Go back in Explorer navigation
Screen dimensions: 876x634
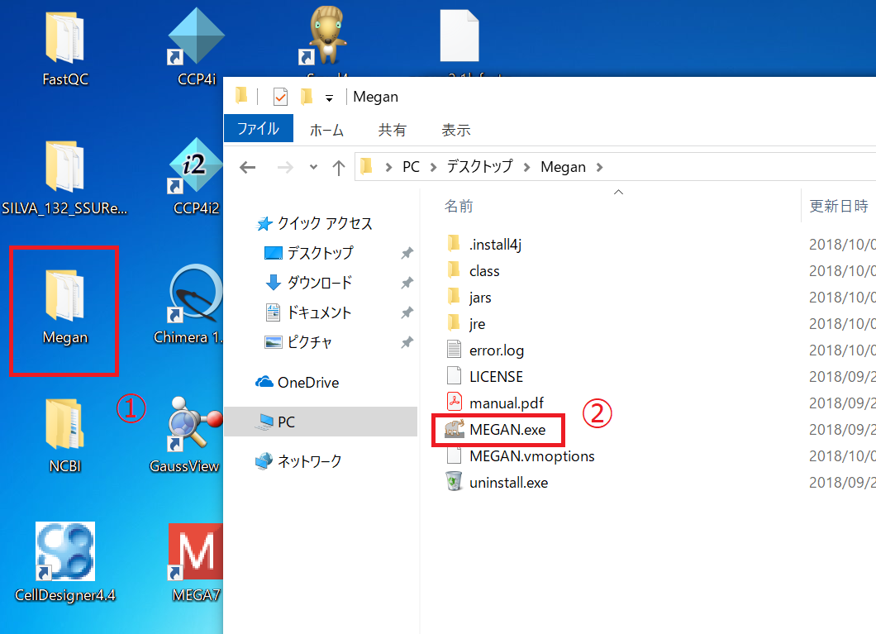247,167
